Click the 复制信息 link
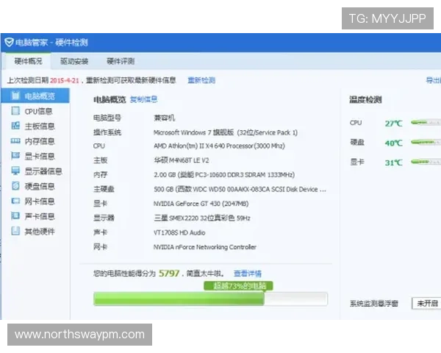Screen dimensions: 441x353 [x=144, y=99]
